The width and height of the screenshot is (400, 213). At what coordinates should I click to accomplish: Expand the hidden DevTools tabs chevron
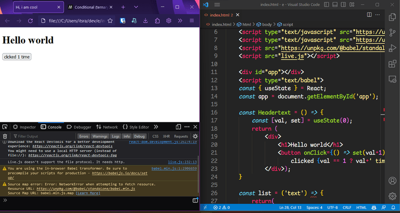[x=155, y=127]
